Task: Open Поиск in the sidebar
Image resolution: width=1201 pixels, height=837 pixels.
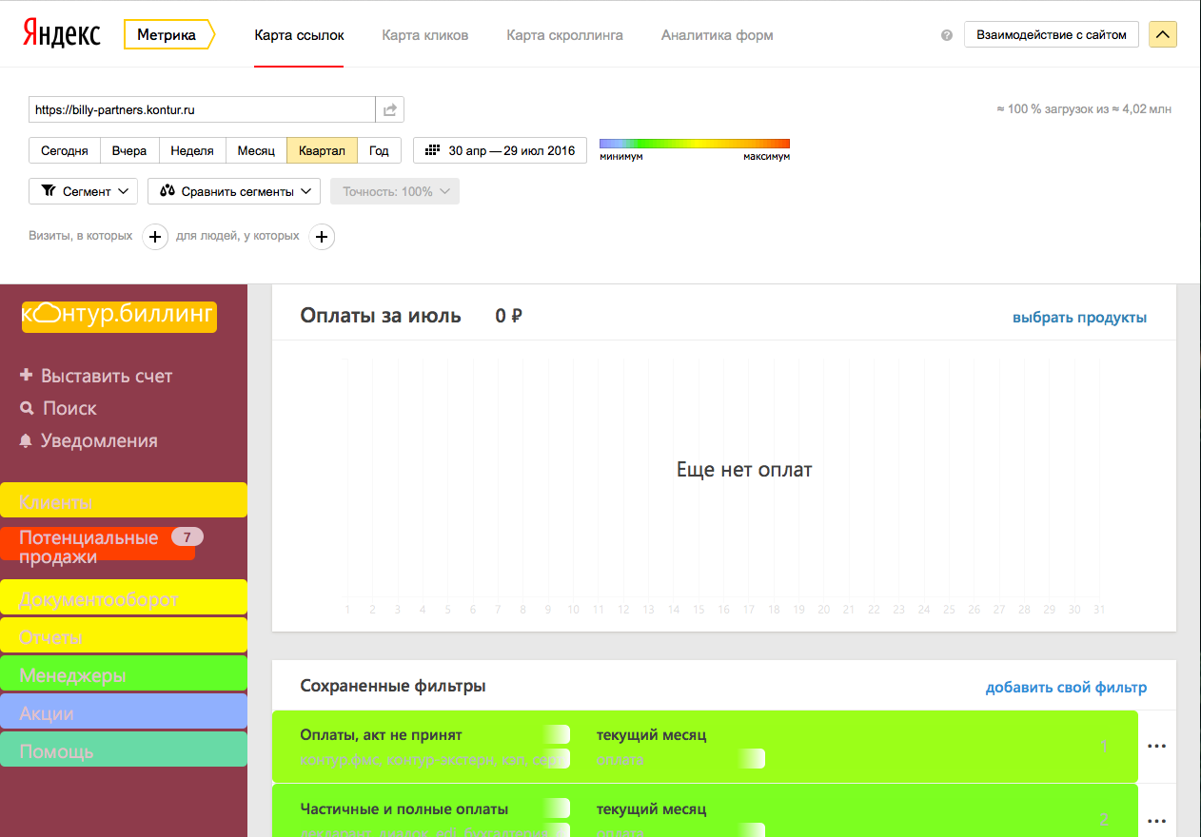Action: point(59,408)
